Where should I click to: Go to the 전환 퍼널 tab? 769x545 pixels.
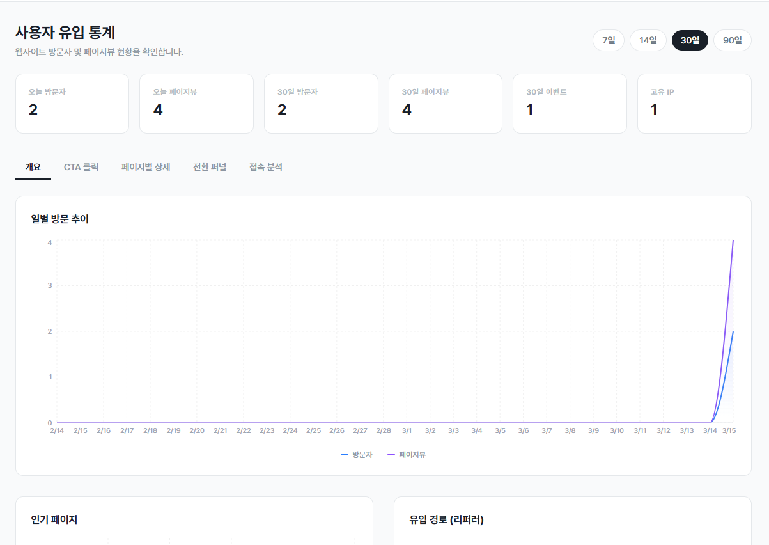[210, 167]
